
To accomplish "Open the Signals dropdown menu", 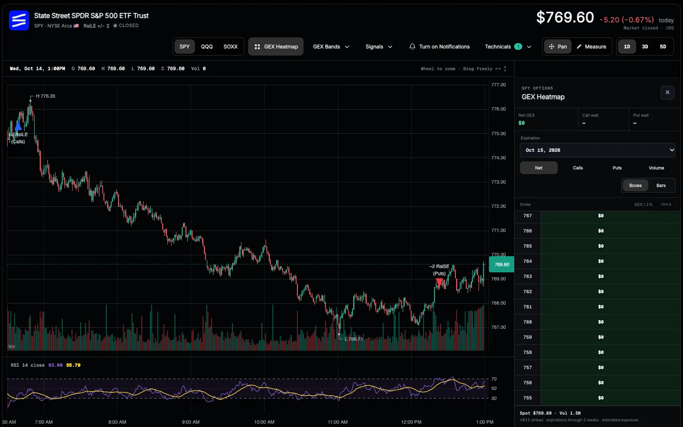I will pyautogui.click(x=379, y=46).
